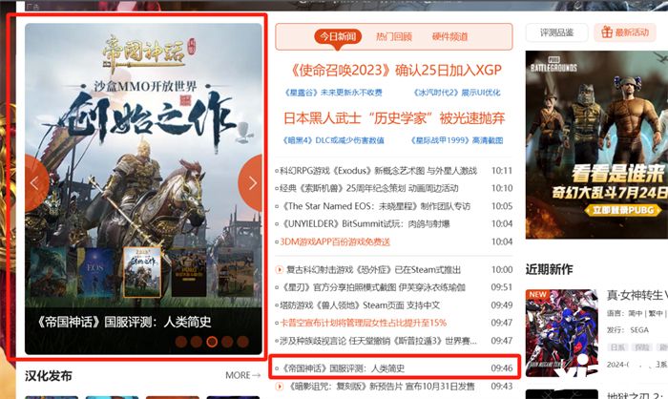Select the fourth carousel indicator dot

[x=227, y=342]
